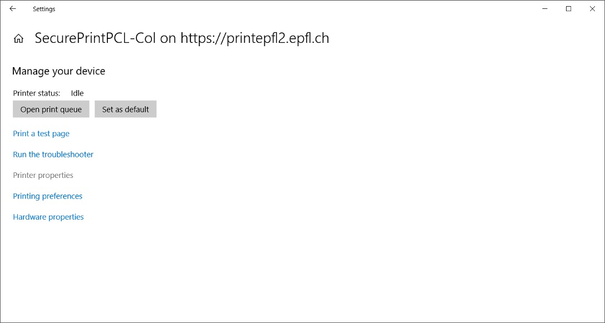The height and width of the screenshot is (323, 605).
Task: Click the printepfl2.epfl.ch URL in heading
Action: (254, 38)
